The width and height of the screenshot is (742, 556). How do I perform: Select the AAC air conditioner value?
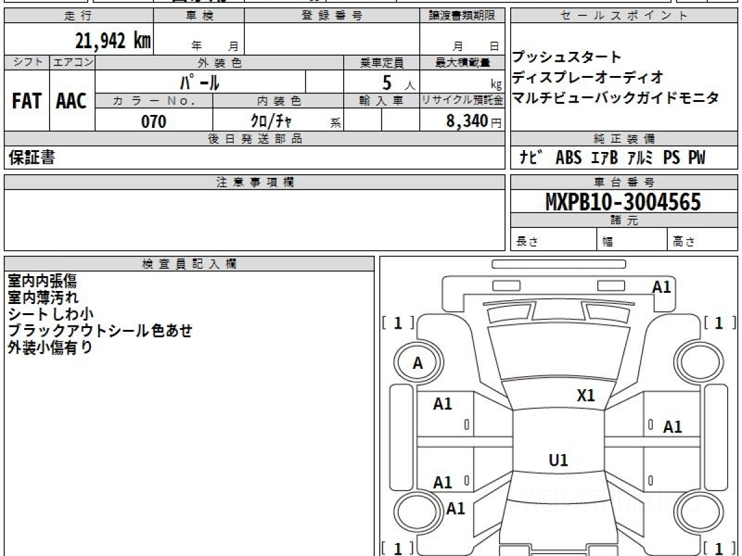[x=72, y=102]
